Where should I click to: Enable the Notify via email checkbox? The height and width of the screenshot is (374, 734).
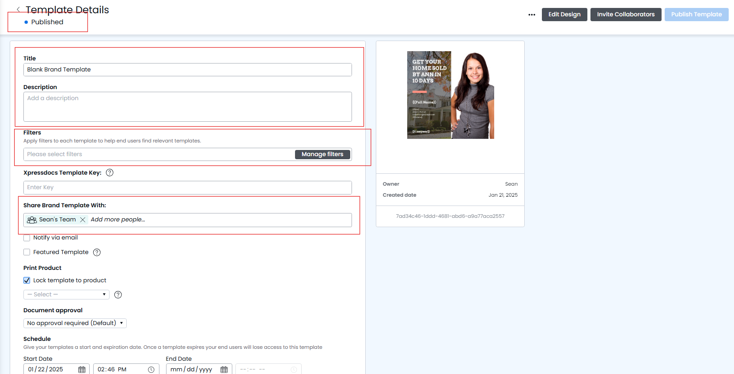[27, 238]
